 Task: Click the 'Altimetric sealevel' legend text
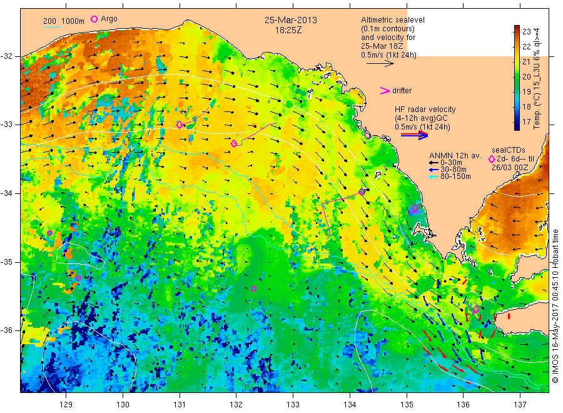tap(393, 20)
